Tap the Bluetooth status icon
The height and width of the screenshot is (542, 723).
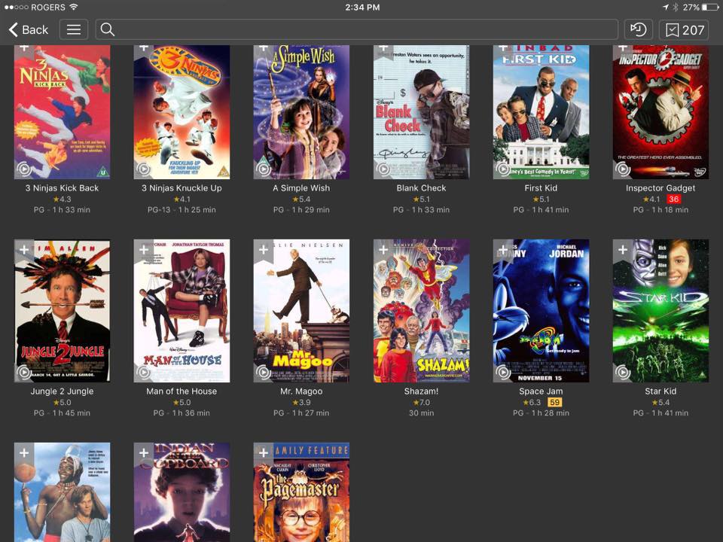click(676, 8)
